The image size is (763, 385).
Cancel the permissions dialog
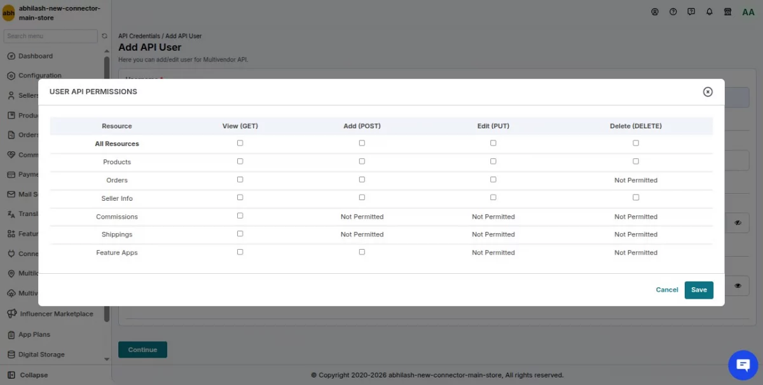click(x=667, y=290)
